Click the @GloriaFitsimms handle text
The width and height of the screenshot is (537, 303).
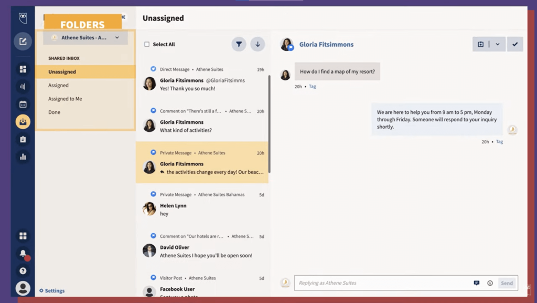225,80
